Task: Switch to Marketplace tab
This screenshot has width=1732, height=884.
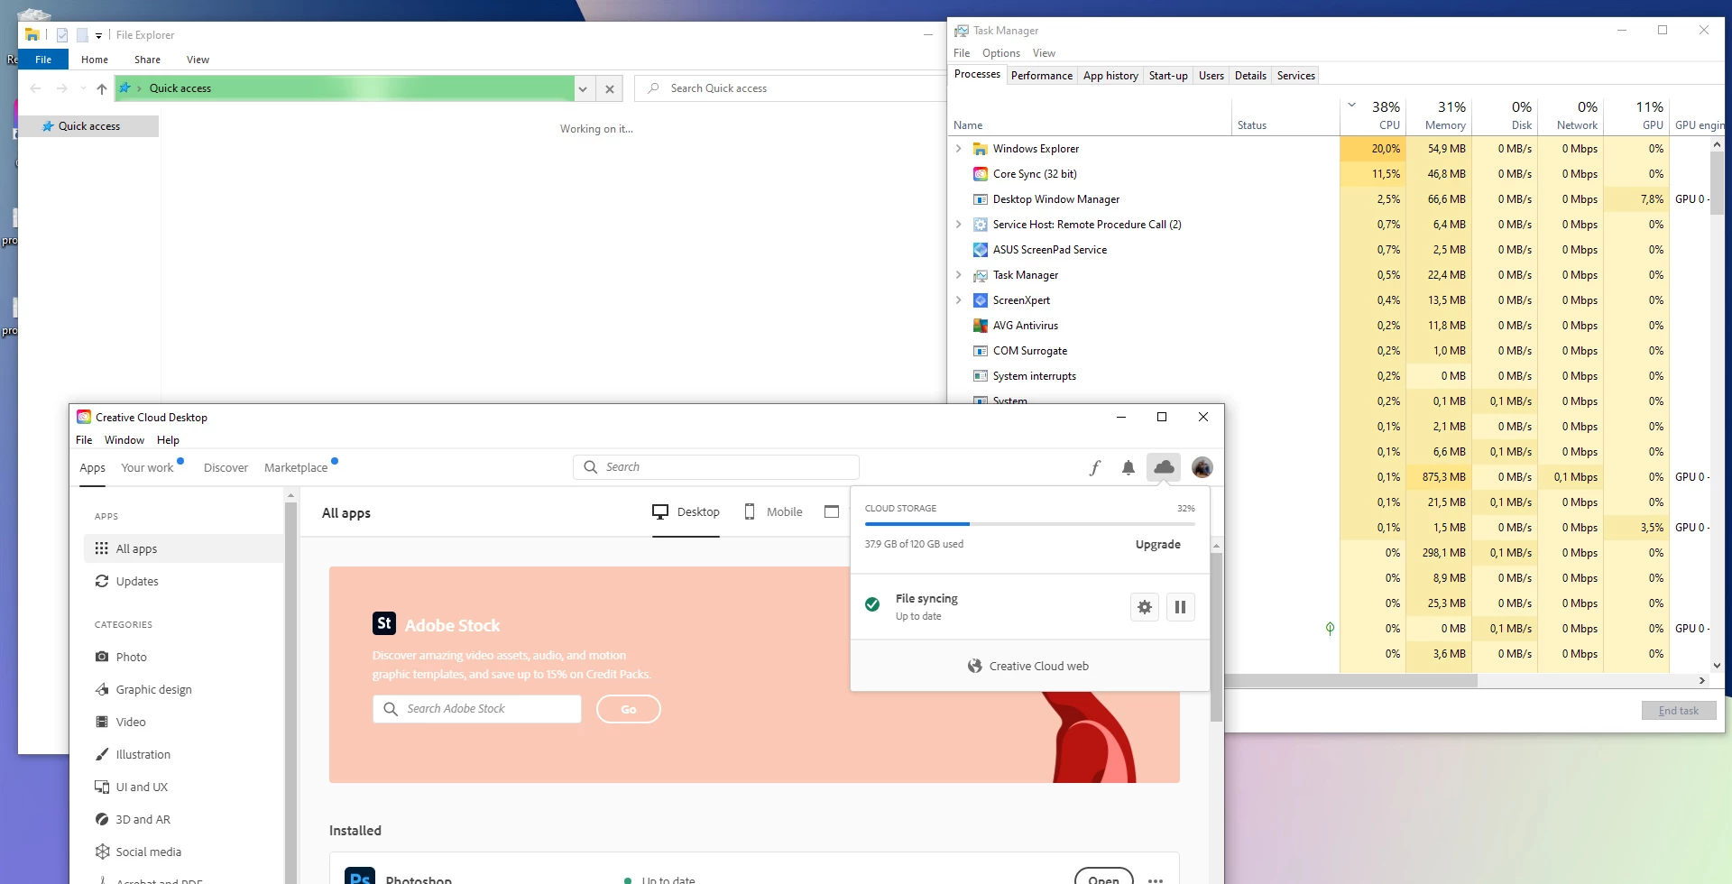Action: 296,467
